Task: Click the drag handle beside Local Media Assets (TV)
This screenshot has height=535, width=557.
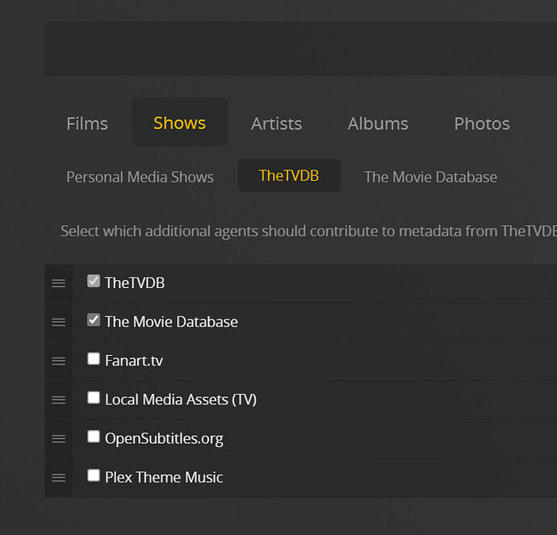Action: [59, 400]
